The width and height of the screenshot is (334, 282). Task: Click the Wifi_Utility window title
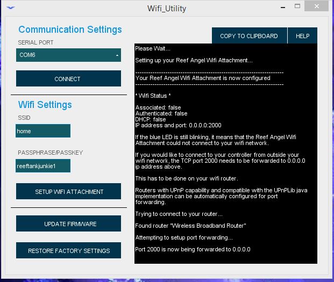pyautogui.click(x=167, y=9)
